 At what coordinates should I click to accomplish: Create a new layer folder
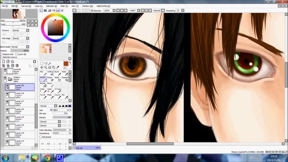pos(13,62)
